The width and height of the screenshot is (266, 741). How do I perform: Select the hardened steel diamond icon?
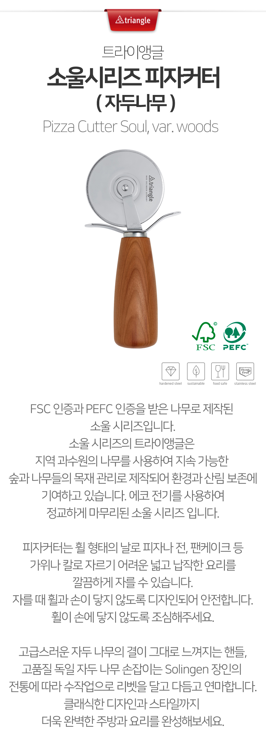click(170, 371)
